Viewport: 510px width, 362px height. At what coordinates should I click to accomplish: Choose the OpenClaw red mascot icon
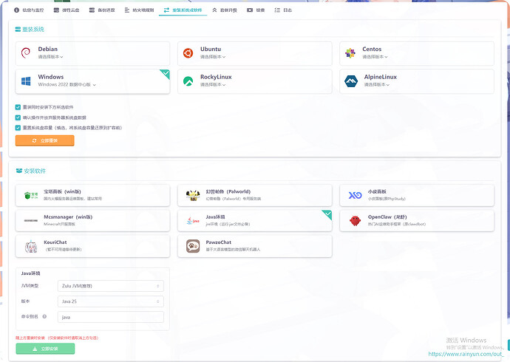click(x=355, y=221)
